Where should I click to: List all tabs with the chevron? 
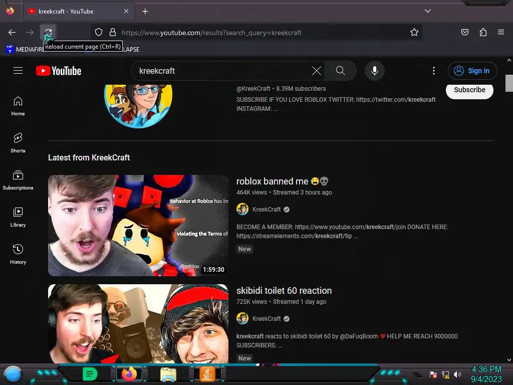point(428,11)
